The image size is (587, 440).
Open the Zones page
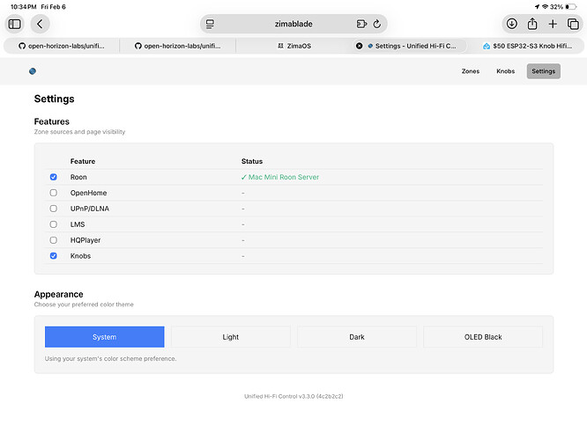coord(471,71)
